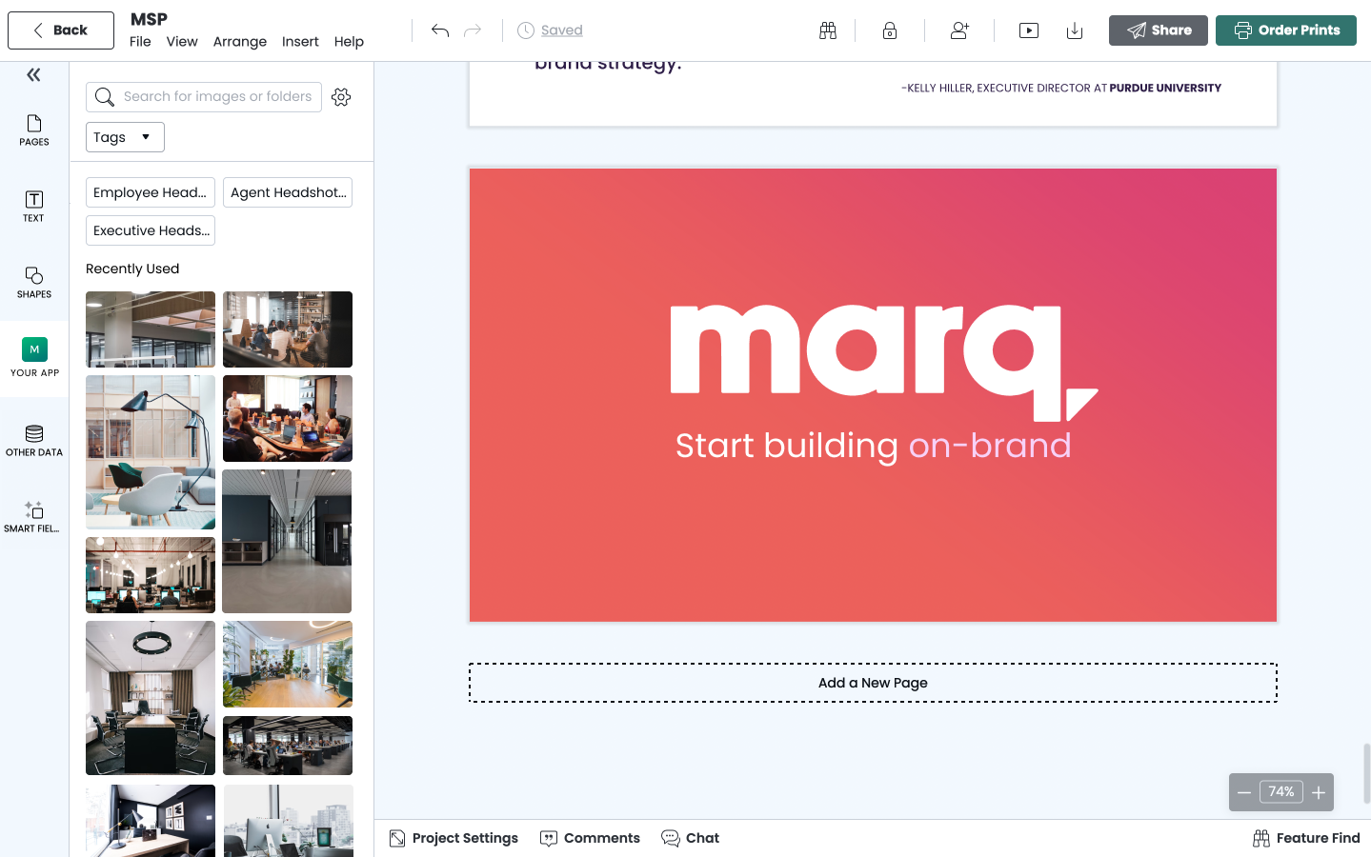Open the Pages panel
The image size is (1371, 857).
(x=34, y=130)
